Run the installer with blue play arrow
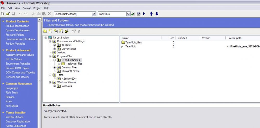Viewport: 260px width, 128px height. click(144, 14)
